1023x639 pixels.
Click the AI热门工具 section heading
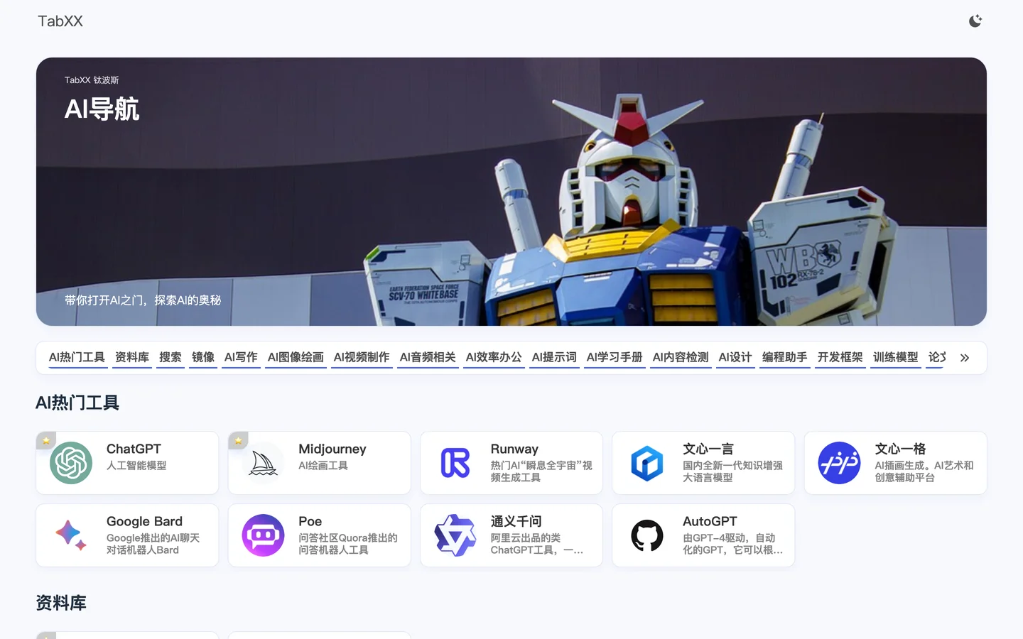tap(77, 403)
